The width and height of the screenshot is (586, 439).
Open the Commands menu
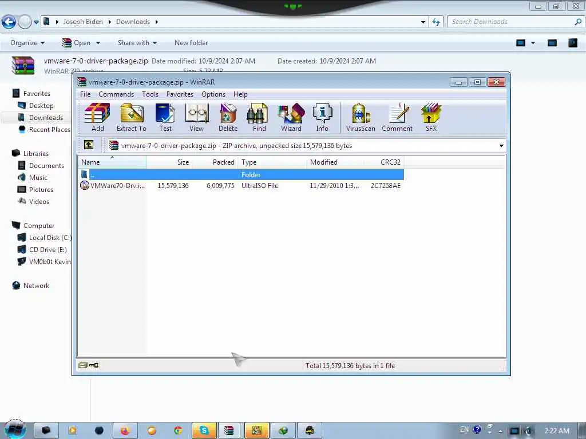click(x=116, y=94)
